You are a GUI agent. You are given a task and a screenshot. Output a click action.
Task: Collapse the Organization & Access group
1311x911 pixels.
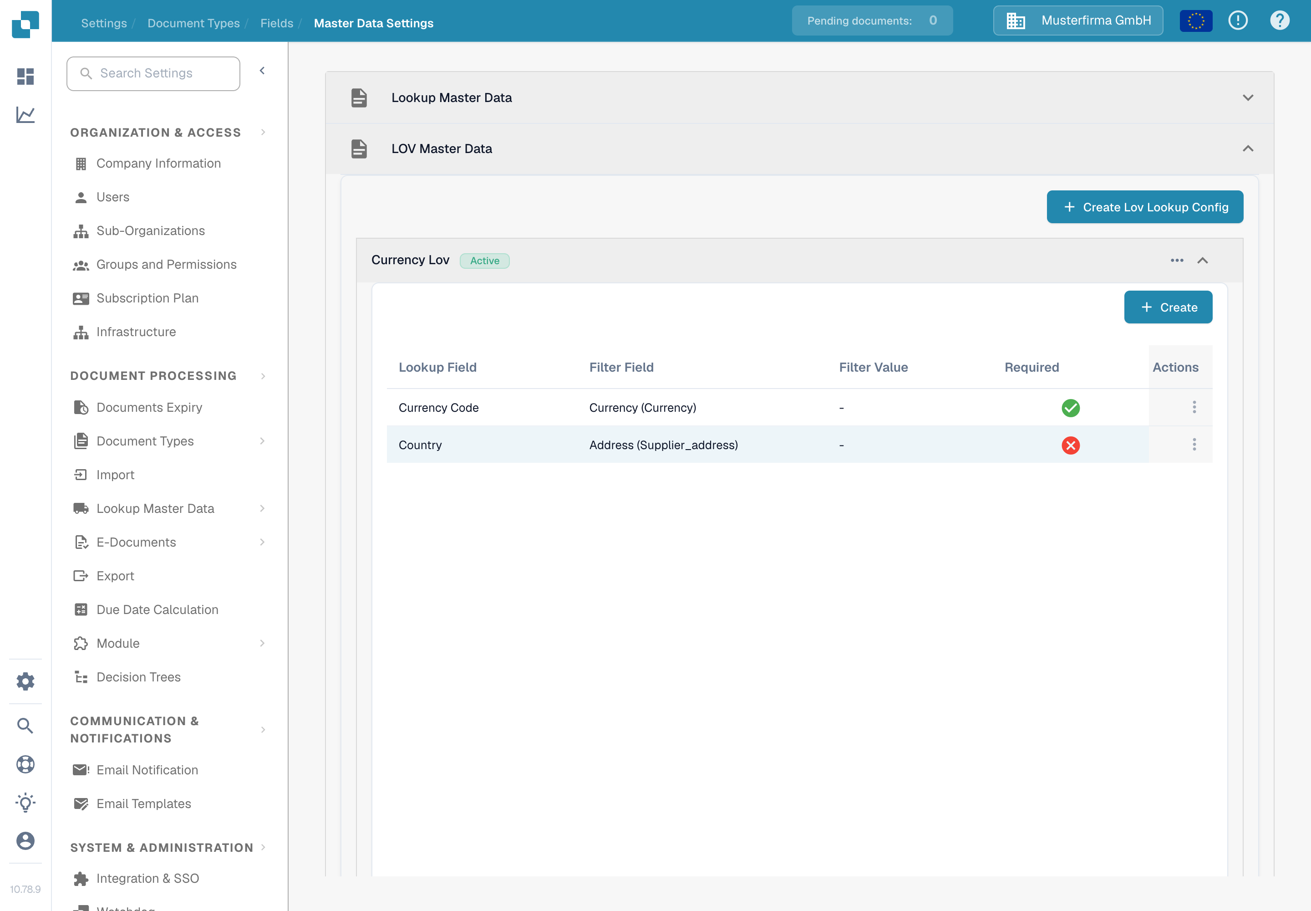pos(263,133)
